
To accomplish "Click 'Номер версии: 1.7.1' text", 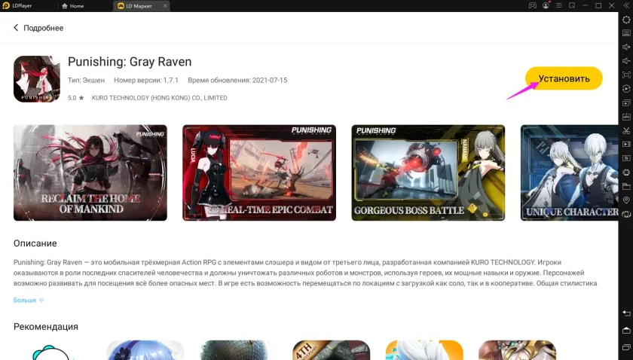I will 146,81.
